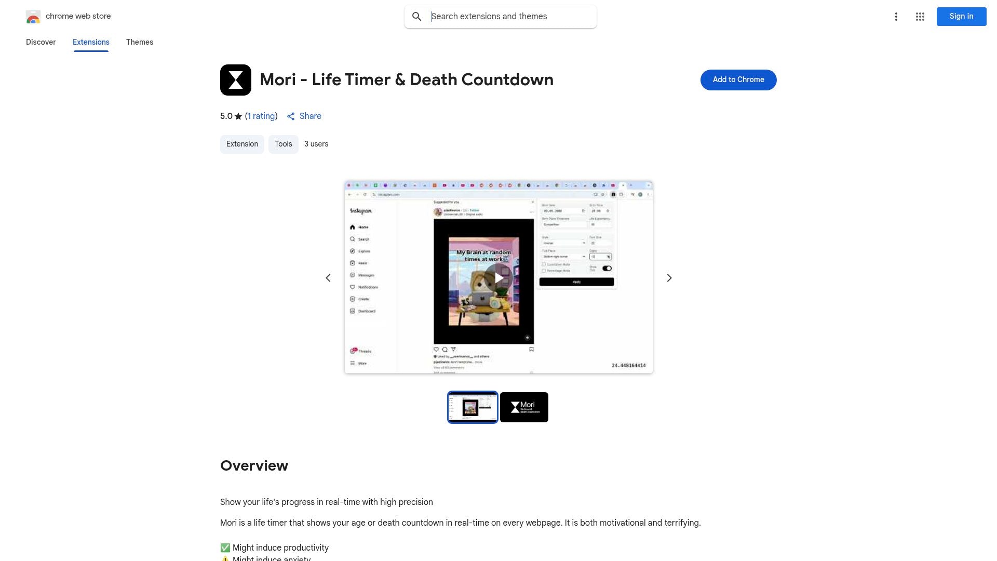The height and width of the screenshot is (561, 997).
Task: Switch to the Themes tab
Action: coord(139,42)
